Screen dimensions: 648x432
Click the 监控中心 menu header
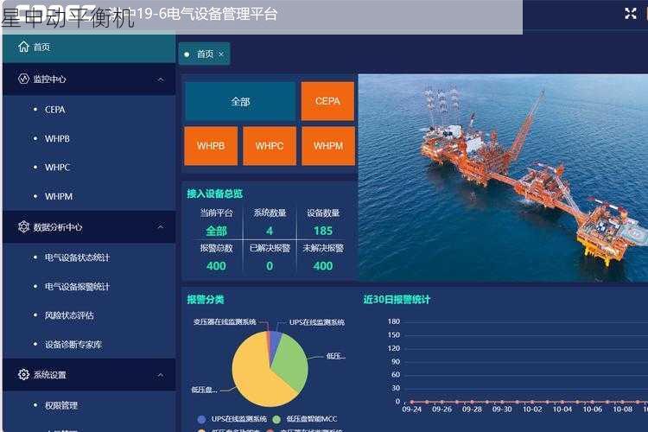(89, 79)
